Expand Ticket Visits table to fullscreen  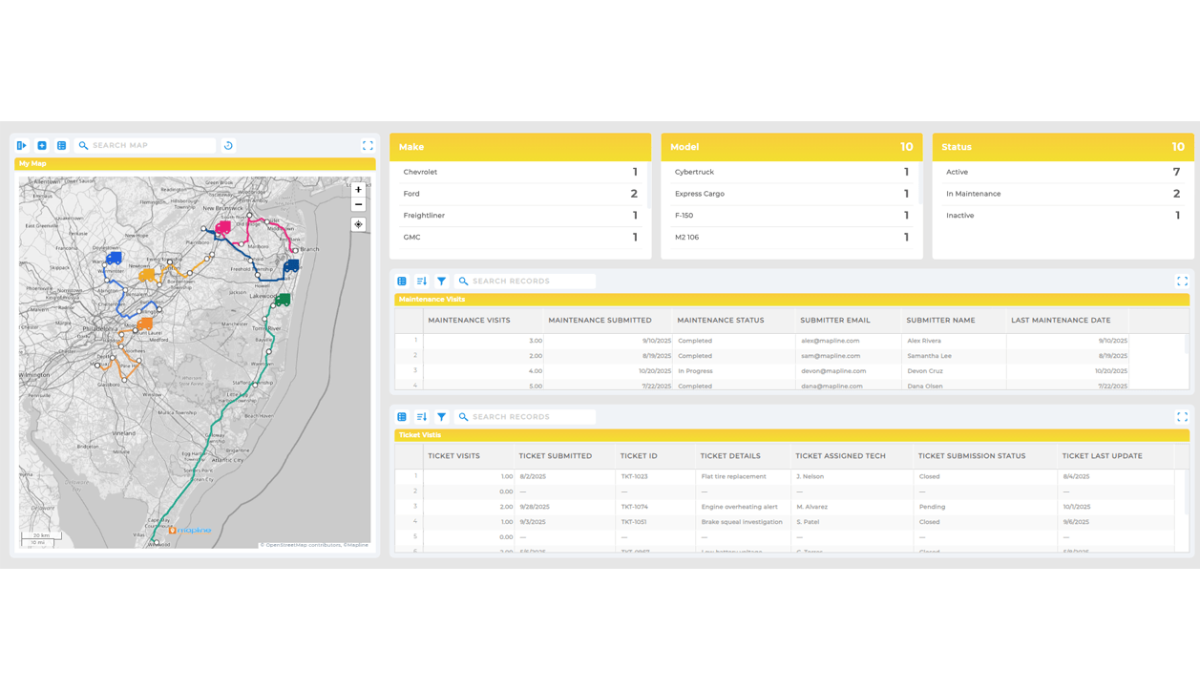pyautogui.click(x=1182, y=417)
